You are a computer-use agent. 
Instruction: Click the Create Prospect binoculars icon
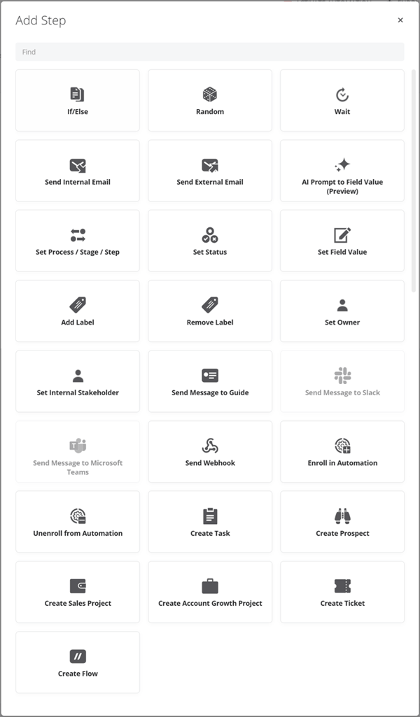point(342,516)
